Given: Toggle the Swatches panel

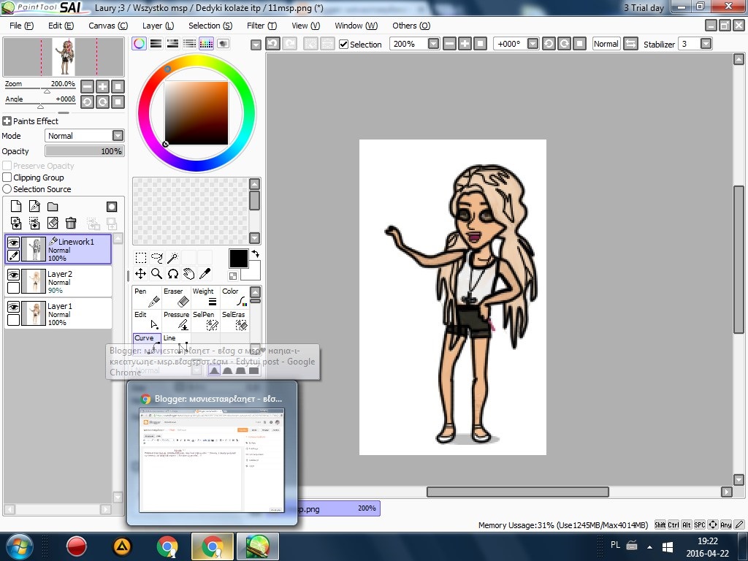Looking at the screenshot, I should point(206,44).
